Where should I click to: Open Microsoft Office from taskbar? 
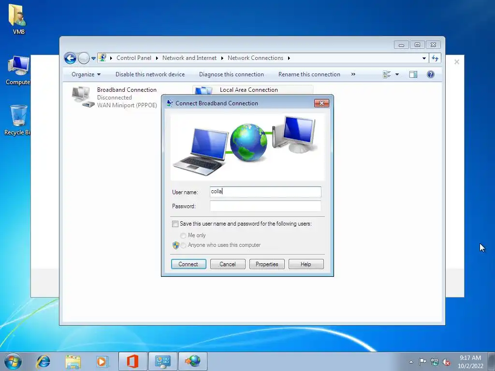pyautogui.click(x=132, y=361)
